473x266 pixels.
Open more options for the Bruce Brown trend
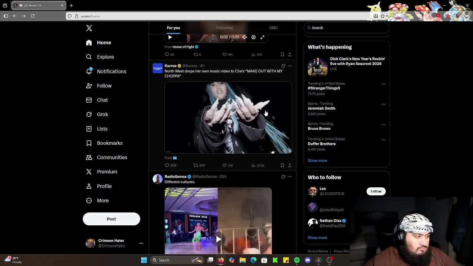click(x=383, y=125)
